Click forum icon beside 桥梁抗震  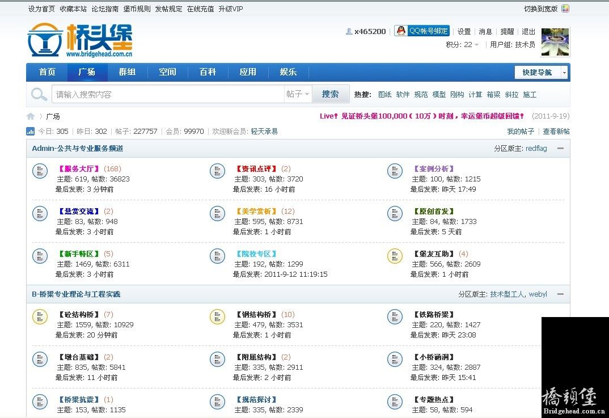point(40,402)
